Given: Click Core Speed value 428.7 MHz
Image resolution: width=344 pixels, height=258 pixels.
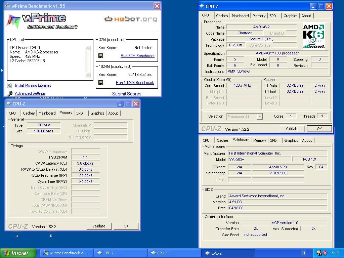Looking at the screenshot, I should [x=242, y=86].
